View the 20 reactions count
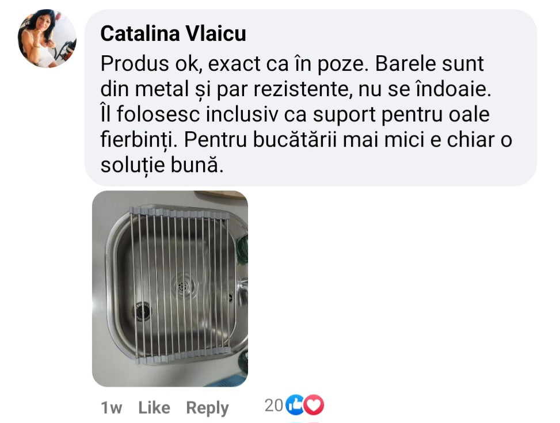Screen dimensions: 560x423 tap(273, 406)
